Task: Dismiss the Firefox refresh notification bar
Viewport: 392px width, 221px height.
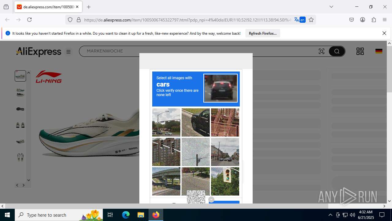Action: point(384,33)
